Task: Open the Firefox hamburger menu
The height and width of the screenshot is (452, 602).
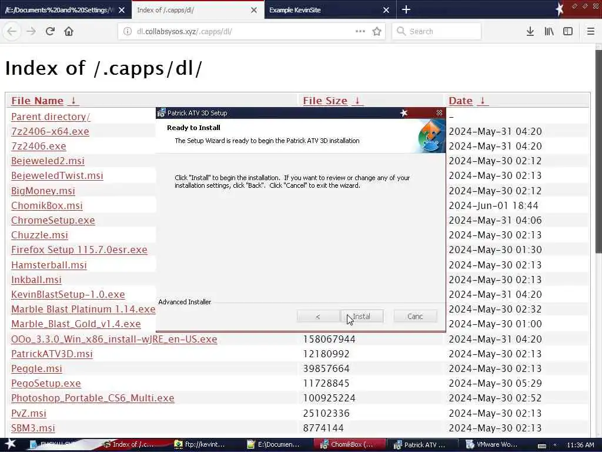Action: tap(591, 32)
